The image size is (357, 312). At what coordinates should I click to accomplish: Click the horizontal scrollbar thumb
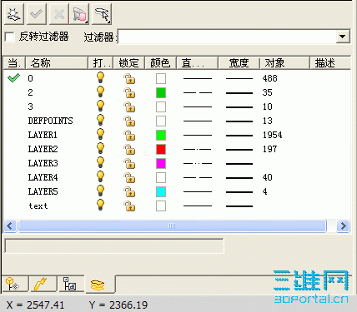[x=172, y=225]
